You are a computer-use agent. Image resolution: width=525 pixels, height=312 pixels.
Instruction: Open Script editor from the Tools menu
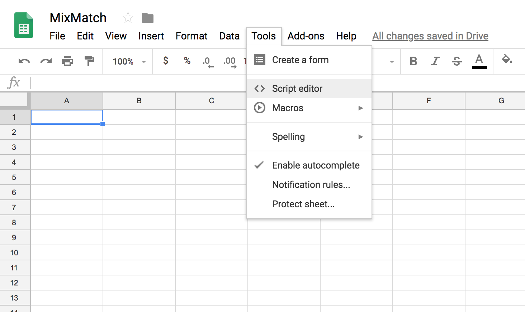click(297, 89)
